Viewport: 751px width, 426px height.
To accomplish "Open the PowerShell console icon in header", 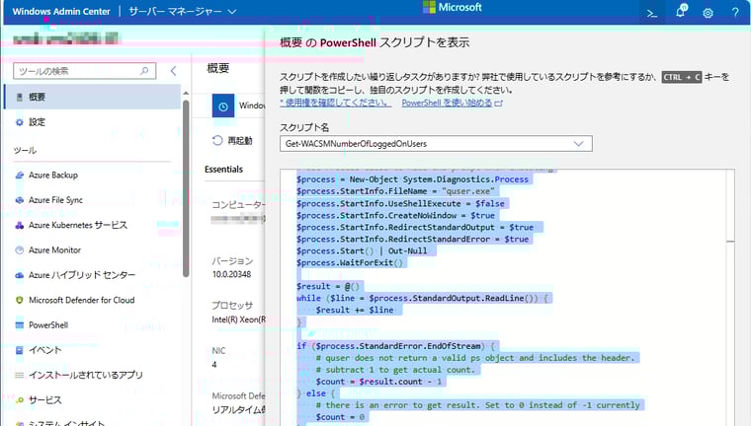I will point(652,13).
